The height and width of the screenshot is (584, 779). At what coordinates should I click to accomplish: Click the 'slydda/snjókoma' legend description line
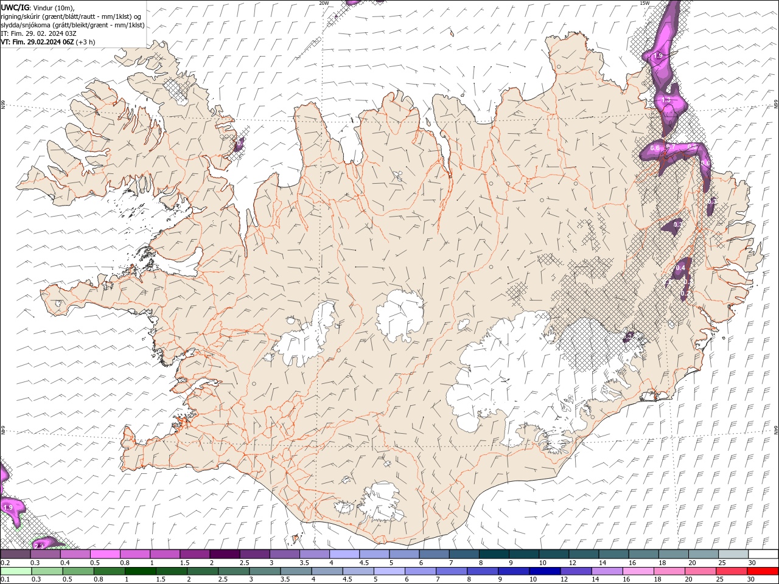pyautogui.click(x=72, y=25)
